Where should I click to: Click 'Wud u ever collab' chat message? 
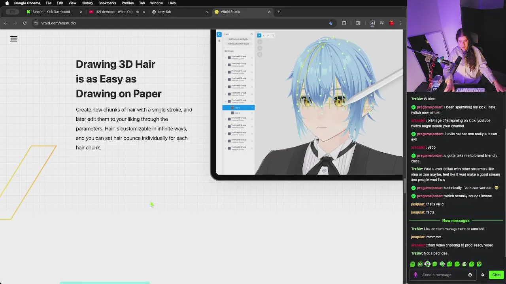tap(455, 174)
